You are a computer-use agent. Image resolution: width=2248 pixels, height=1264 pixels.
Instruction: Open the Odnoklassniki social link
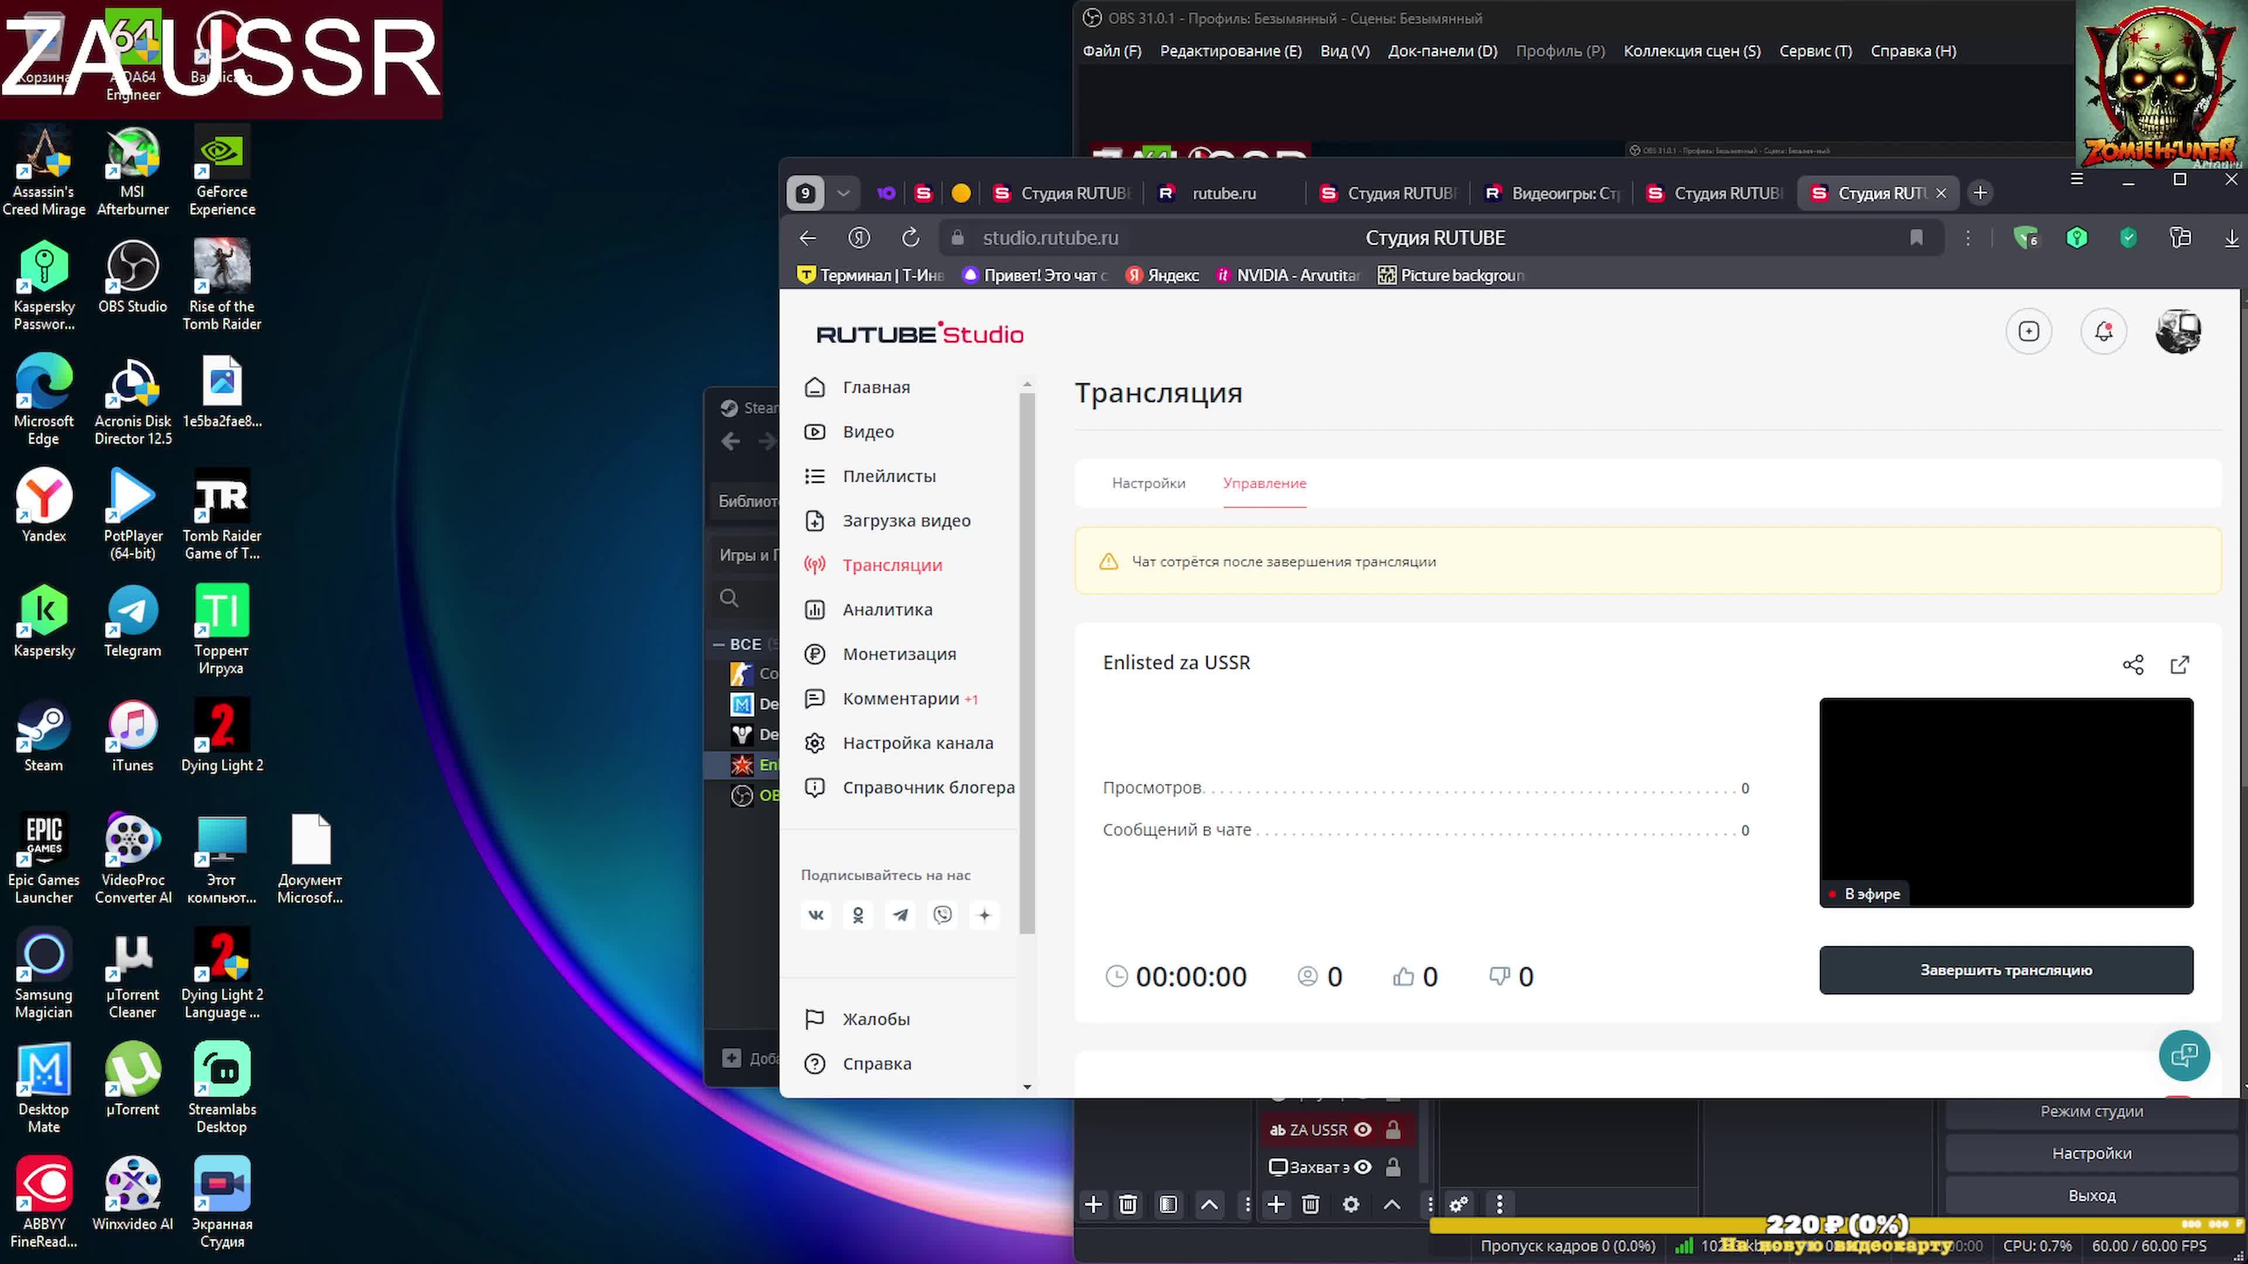coord(858,915)
